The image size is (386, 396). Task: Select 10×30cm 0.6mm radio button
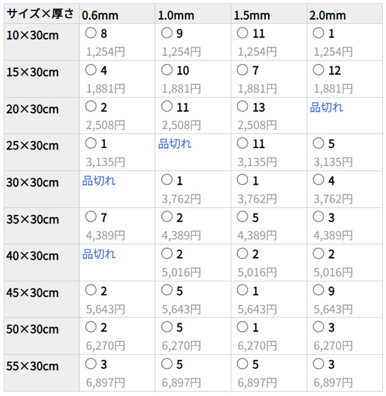(x=91, y=33)
